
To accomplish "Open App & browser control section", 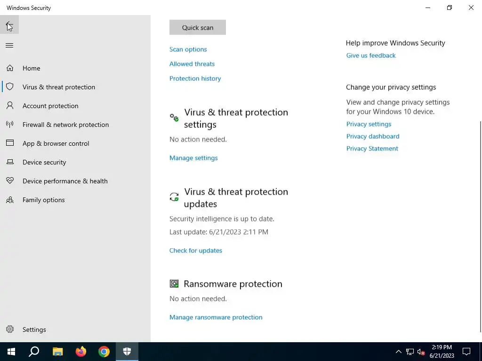I will [56, 143].
